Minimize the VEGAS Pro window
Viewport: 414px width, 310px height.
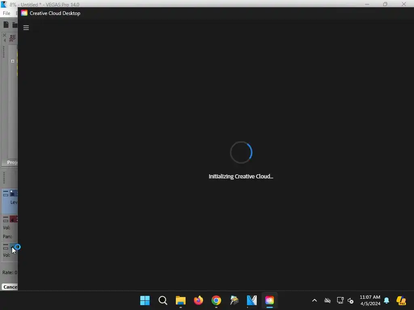(x=367, y=4)
